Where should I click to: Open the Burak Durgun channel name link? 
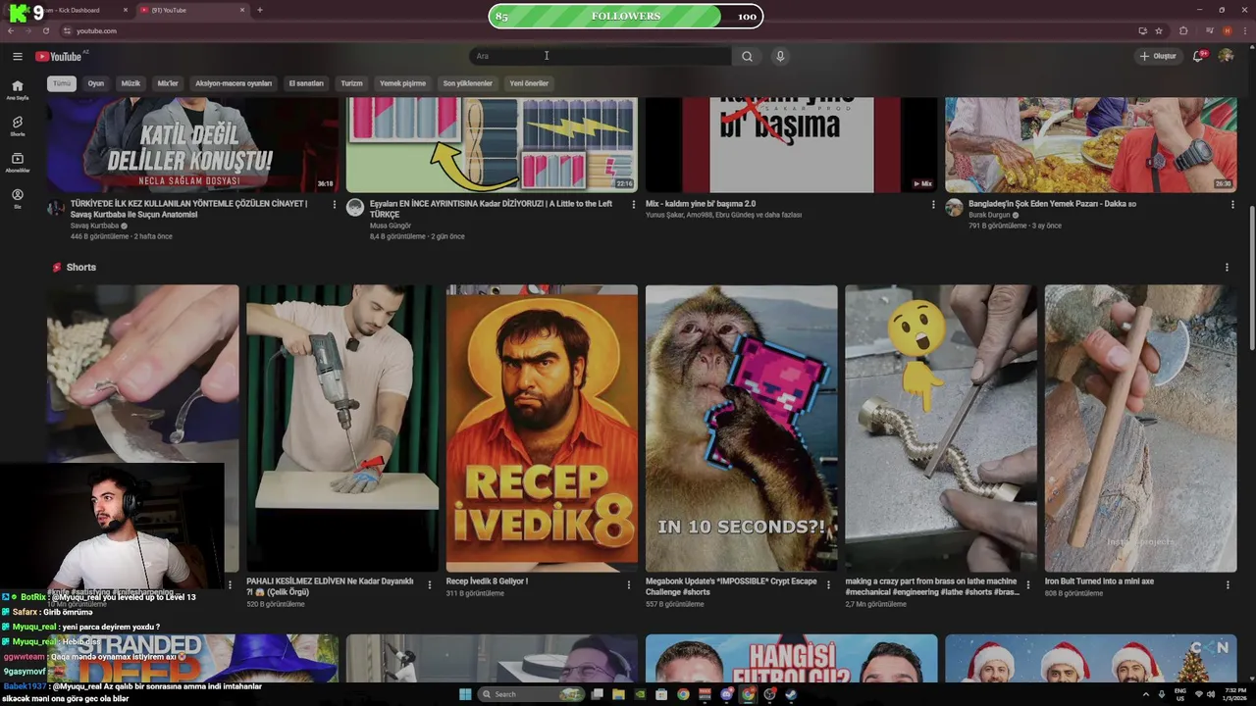(x=989, y=215)
